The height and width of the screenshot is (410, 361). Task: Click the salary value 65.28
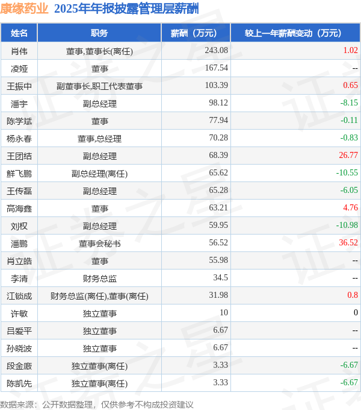pyautogui.click(x=218, y=190)
